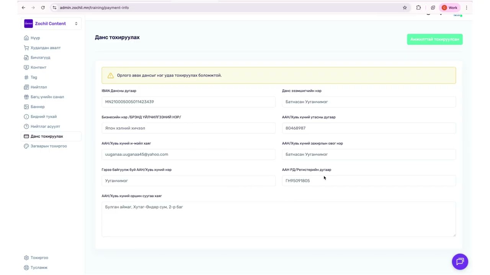Click the утасны дугаар field with 80468987
The image size is (490, 275).
pos(369,128)
